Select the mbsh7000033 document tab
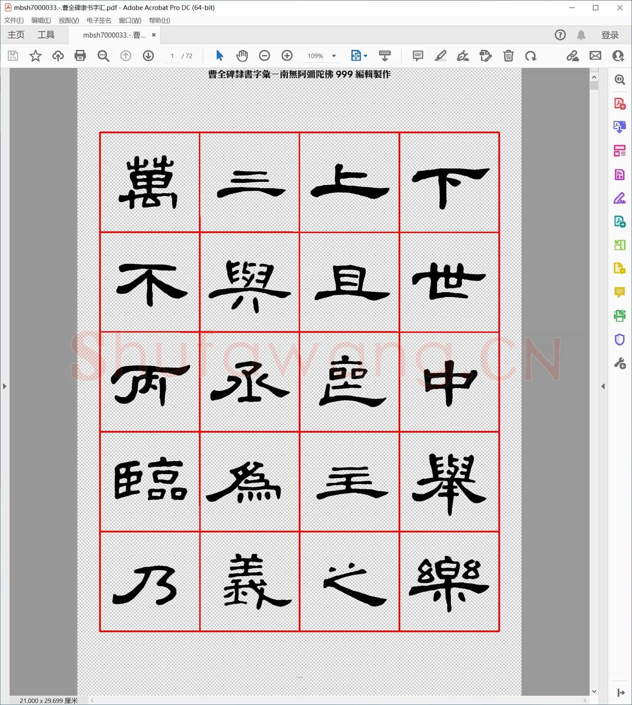Image resolution: width=632 pixels, height=705 pixels. pyautogui.click(x=114, y=35)
